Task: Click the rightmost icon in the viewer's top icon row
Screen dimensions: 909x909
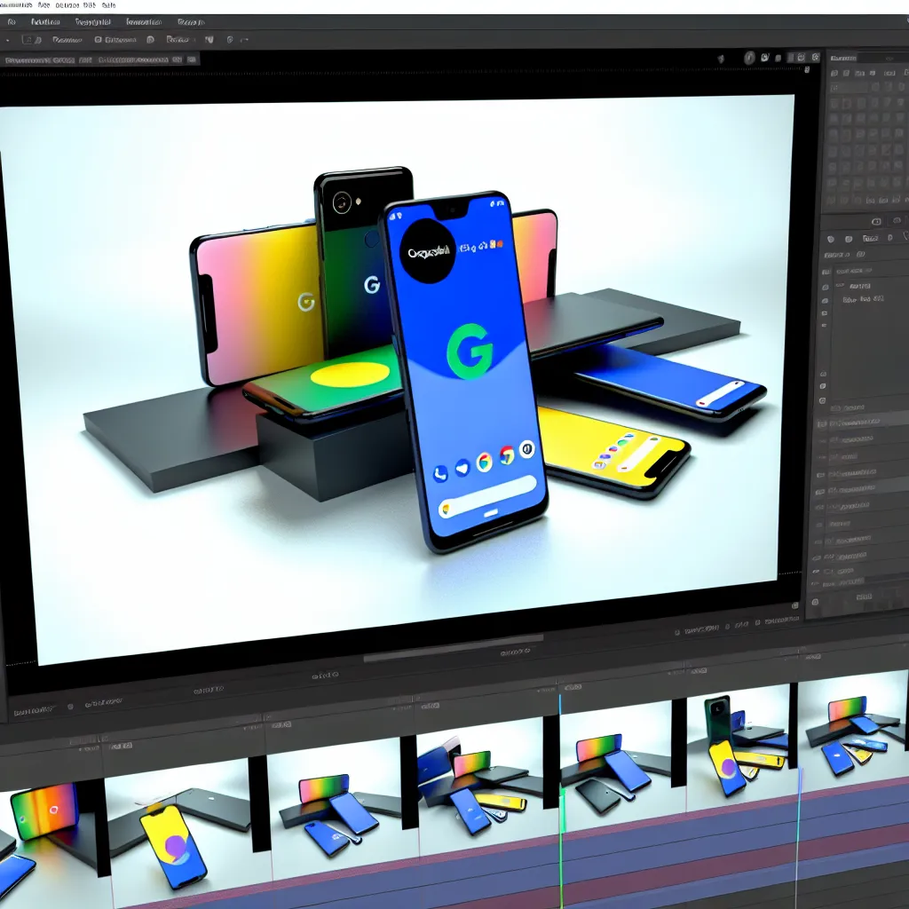Action: 816,57
